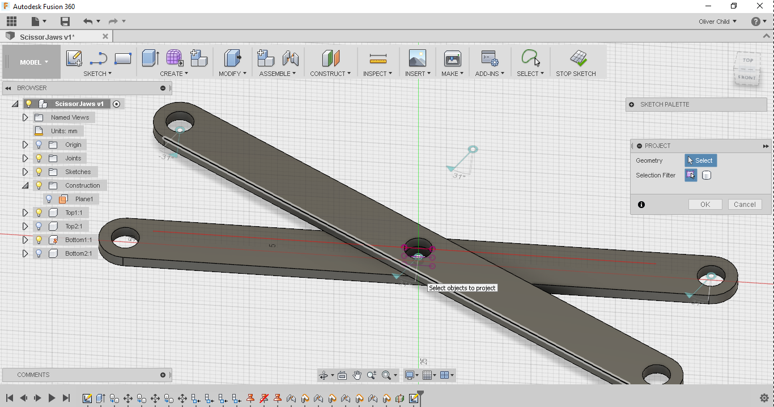
Task: Click the Make 3D Print icon
Action: (x=452, y=58)
